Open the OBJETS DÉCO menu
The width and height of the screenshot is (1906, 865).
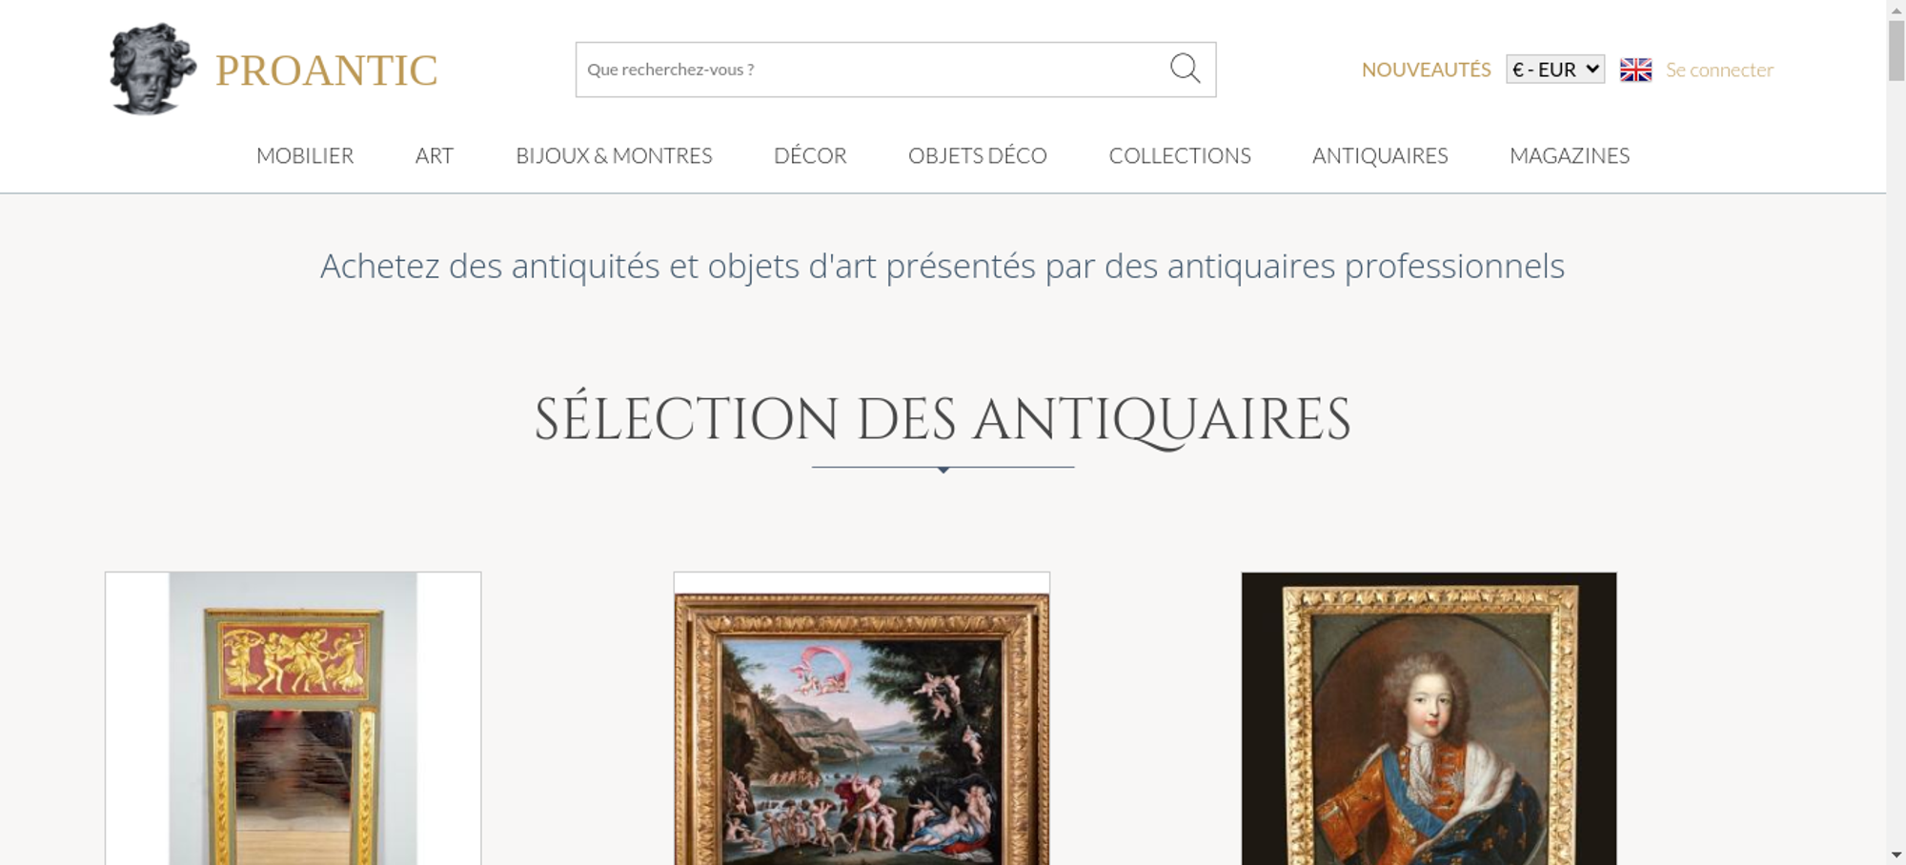[978, 155]
